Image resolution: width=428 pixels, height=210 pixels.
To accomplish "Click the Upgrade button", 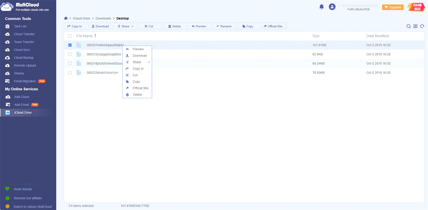I will (393, 7).
